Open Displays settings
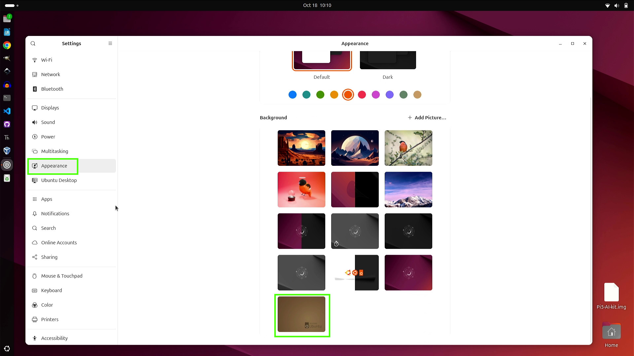This screenshot has height=356, width=634. pyautogui.click(x=50, y=107)
